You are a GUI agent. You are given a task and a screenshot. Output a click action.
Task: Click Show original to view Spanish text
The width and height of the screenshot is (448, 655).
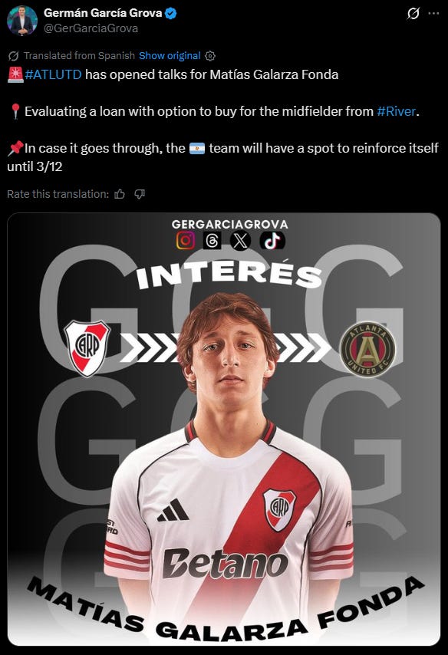pyautogui.click(x=170, y=55)
